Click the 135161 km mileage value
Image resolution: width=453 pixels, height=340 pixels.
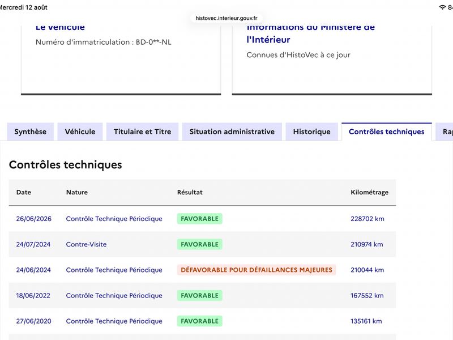tap(366, 321)
